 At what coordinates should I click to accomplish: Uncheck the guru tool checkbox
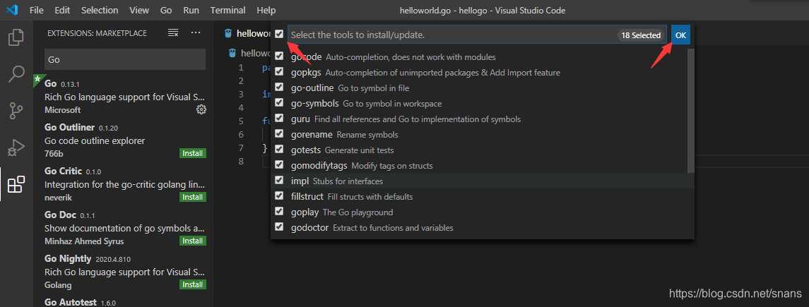279,118
